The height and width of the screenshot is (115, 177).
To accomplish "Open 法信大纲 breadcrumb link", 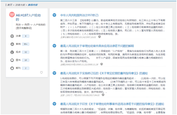I will (x=20, y=5).
